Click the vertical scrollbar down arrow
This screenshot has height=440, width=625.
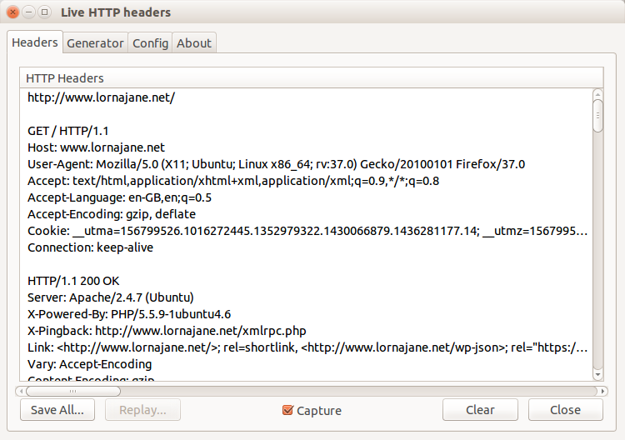(x=597, y=376)
